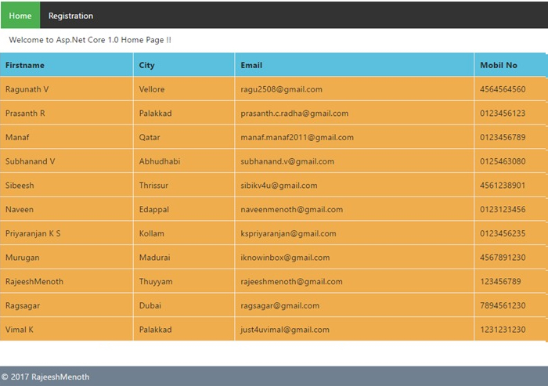Click mobile number 123456789

click(500, 281)
